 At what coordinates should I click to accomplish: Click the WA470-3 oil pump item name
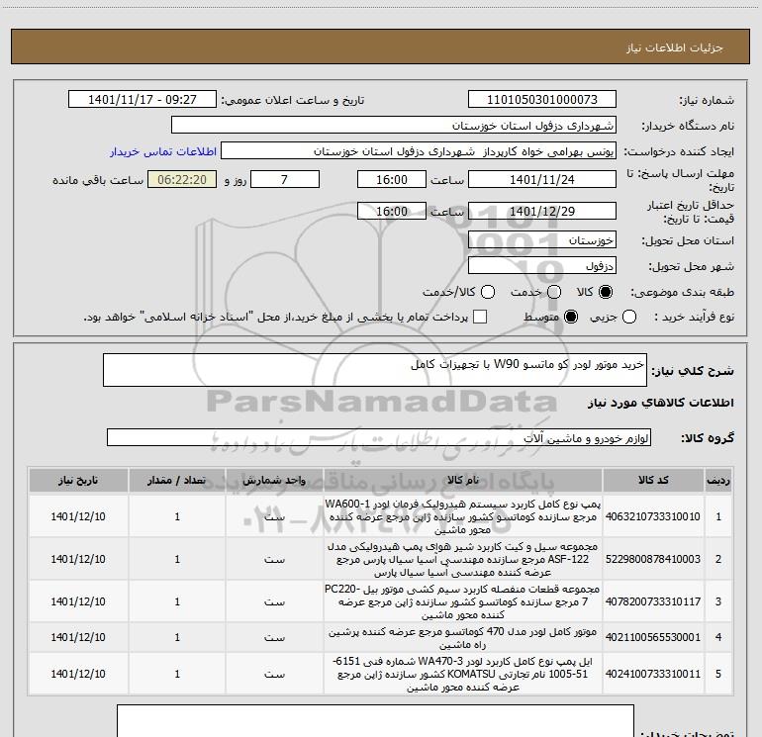point(463,674)
